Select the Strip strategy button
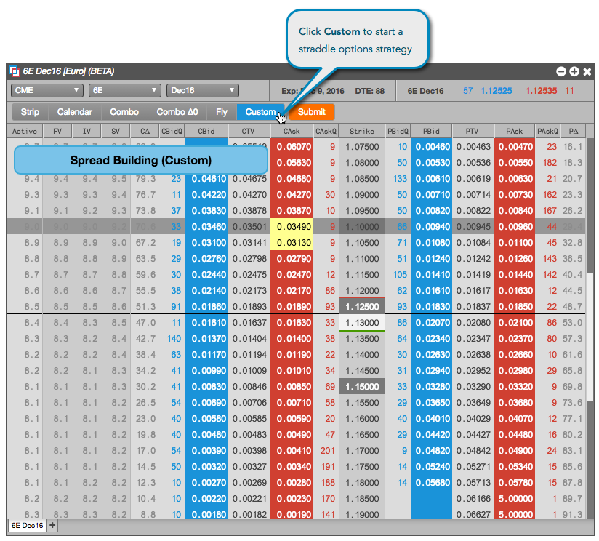Viewport: 599px width, 541px height. pos(30,112)
